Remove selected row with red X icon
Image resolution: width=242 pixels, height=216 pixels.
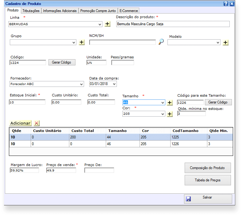pyautogui.click(x=36, y=123)
